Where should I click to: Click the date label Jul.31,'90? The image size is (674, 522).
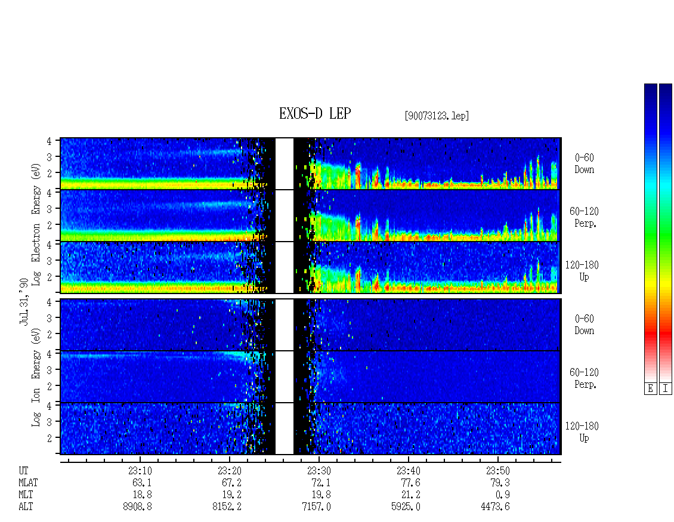pos(24,301)
